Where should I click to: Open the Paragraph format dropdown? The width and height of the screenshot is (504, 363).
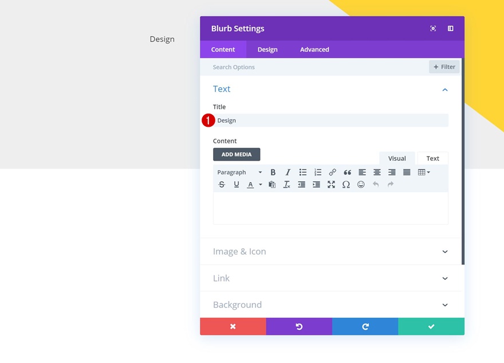pyautogui.click(x=239, y=173)
